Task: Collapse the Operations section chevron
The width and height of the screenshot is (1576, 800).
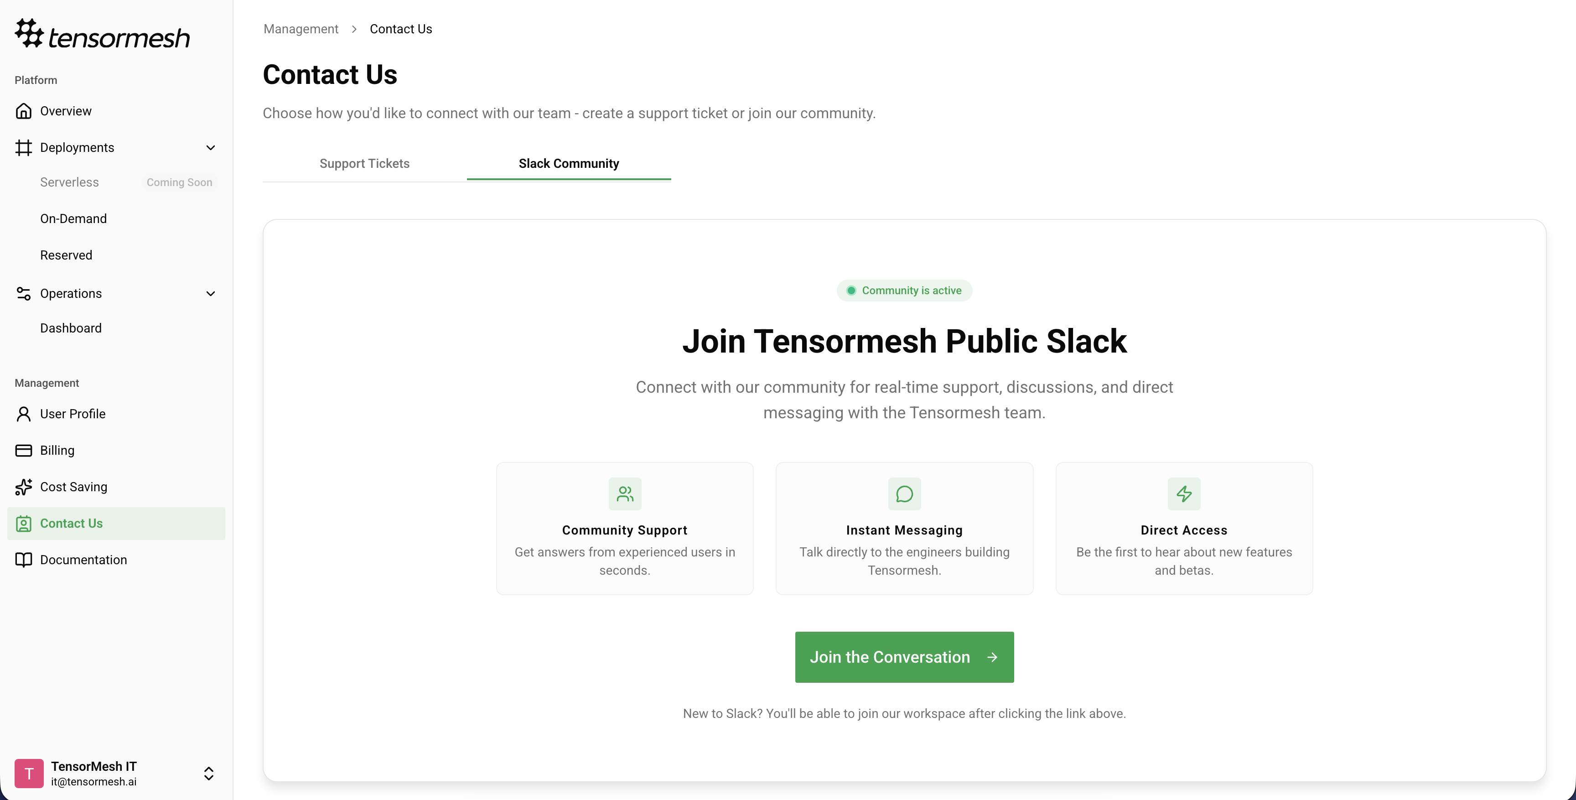Action: click(211, 294)
